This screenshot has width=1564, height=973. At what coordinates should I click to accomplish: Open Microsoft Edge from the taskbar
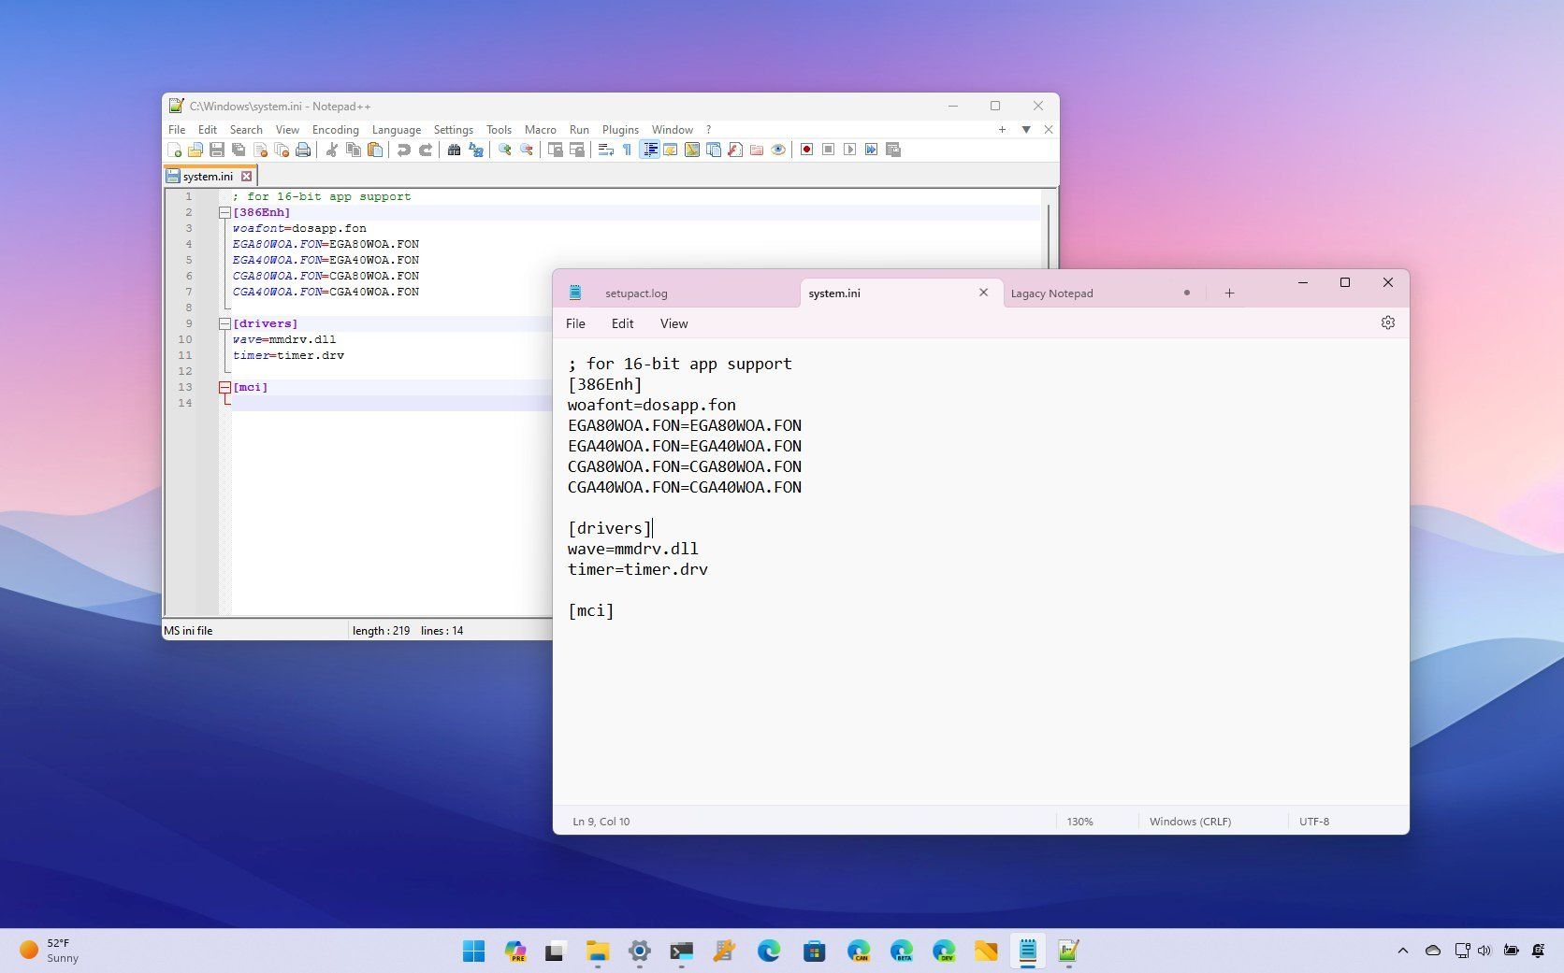tap(770, 951)
